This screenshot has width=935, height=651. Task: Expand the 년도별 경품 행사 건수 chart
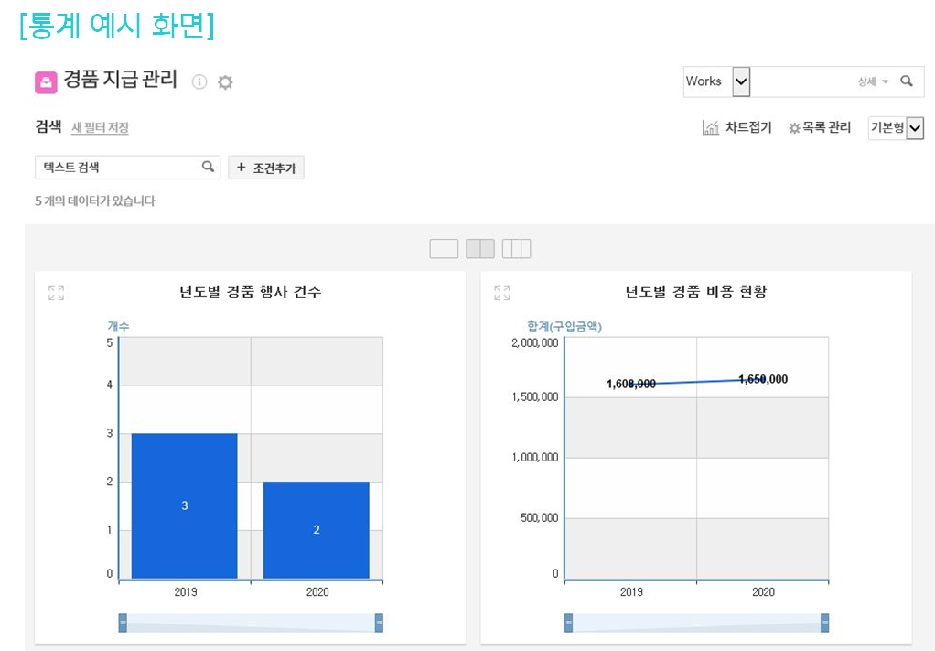56,293
